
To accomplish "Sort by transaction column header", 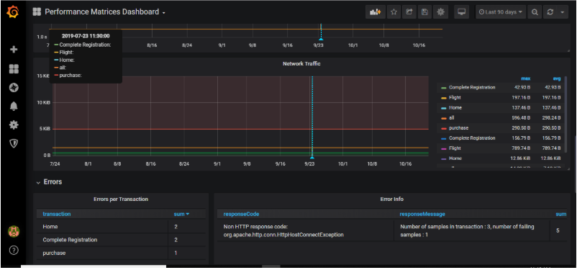I will point(57,214).
